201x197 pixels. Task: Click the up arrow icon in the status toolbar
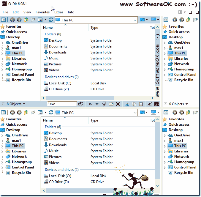(x=90, y=104)
